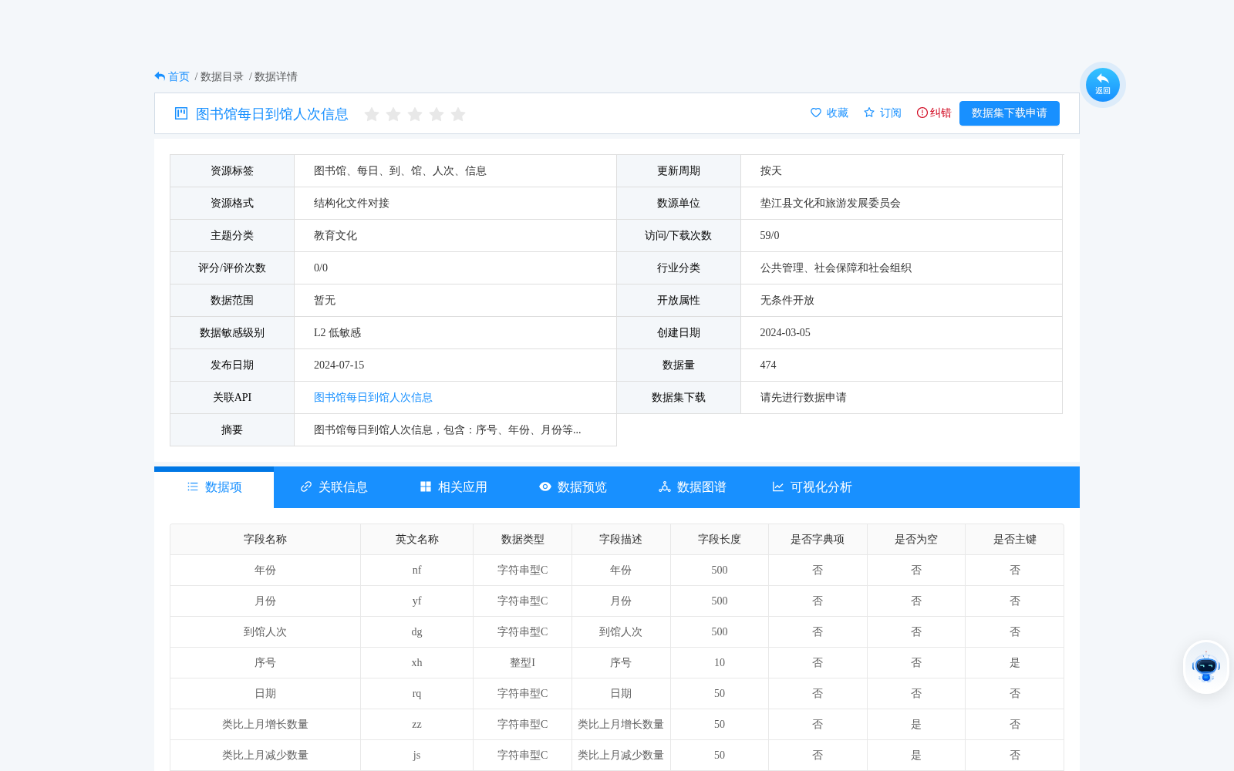The height and width of the screenshot is (771, 1234).
Task: Click the 教育文化 topic category value
Action: [x=335, y=235]
